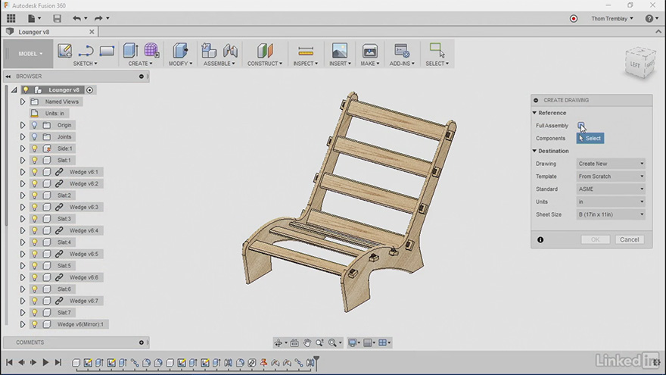Activate Lounger v8 component radio button

(x=89, y=90)
